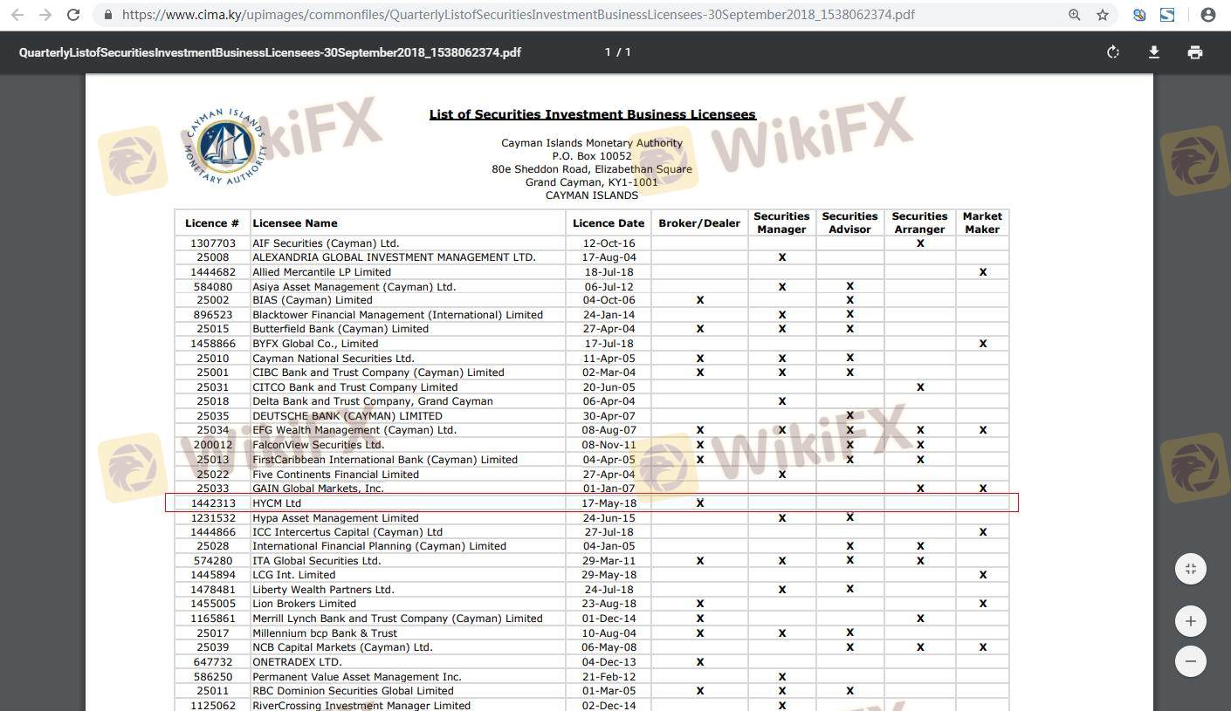This screenshot has height=711, width=1231.
Task: Select Lion Brokers Limited
Action: [x=304, y=604]
